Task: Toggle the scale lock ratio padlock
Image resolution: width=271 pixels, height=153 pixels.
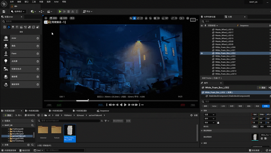Action: (218, 123)
